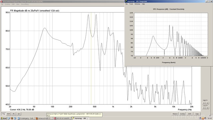Open the Tools menu in Hornresp
This screenshot has width=213, height=120.
point(131,4)
